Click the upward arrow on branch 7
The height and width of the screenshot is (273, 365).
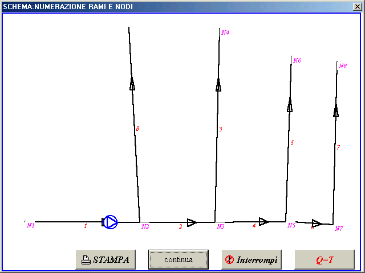pos(336,111)
